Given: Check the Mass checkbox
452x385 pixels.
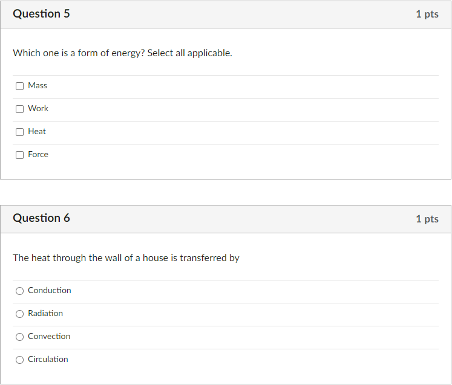Looking at the screenshot, I should pyautogui.click(x=19, y=86).
